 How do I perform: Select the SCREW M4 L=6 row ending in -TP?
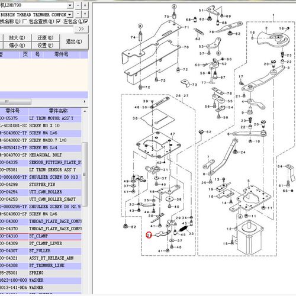pos(40,133)
